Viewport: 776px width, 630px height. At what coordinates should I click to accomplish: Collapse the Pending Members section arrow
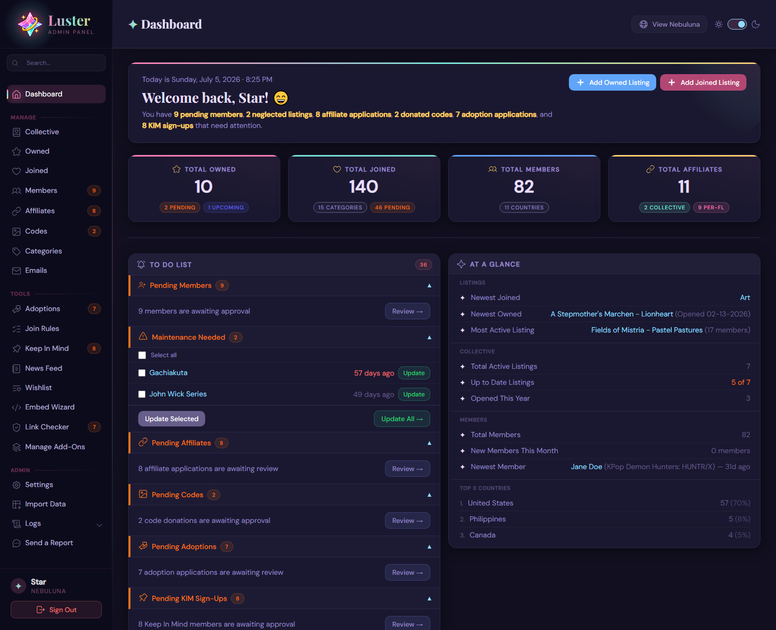[x=429, y=286]
